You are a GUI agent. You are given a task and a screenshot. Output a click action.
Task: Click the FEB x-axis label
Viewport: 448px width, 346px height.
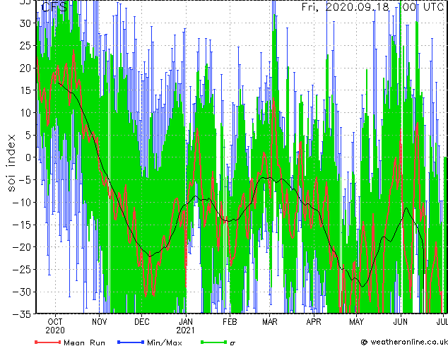pyautogui.click(x=230, y=321)
